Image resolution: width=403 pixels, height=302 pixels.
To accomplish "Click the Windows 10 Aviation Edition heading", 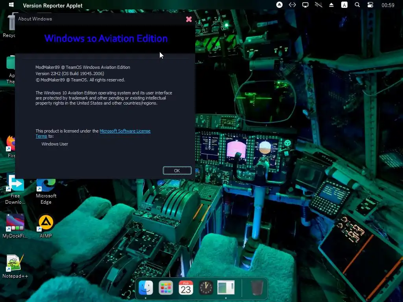I will (106, 38).
